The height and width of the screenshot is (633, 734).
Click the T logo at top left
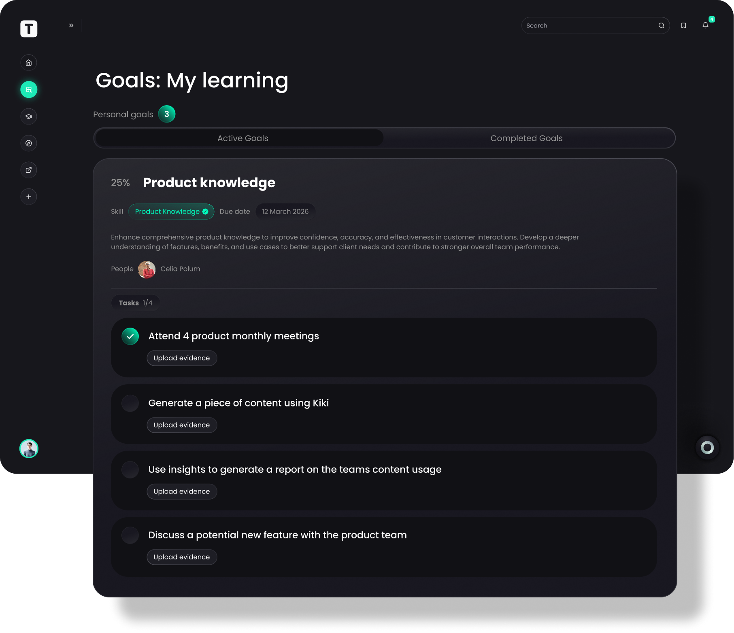(x=28, y=28)
